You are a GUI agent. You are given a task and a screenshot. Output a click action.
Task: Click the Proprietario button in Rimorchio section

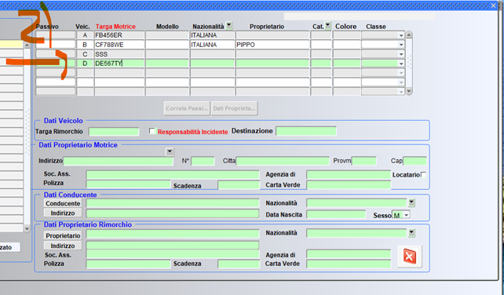[x=63, y=235]
